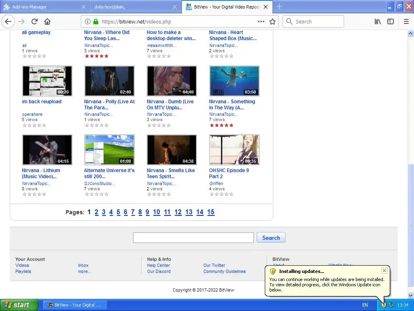Open page actions three-dot menu
Viewport: 414px width, 311px height.
[261, 22]
